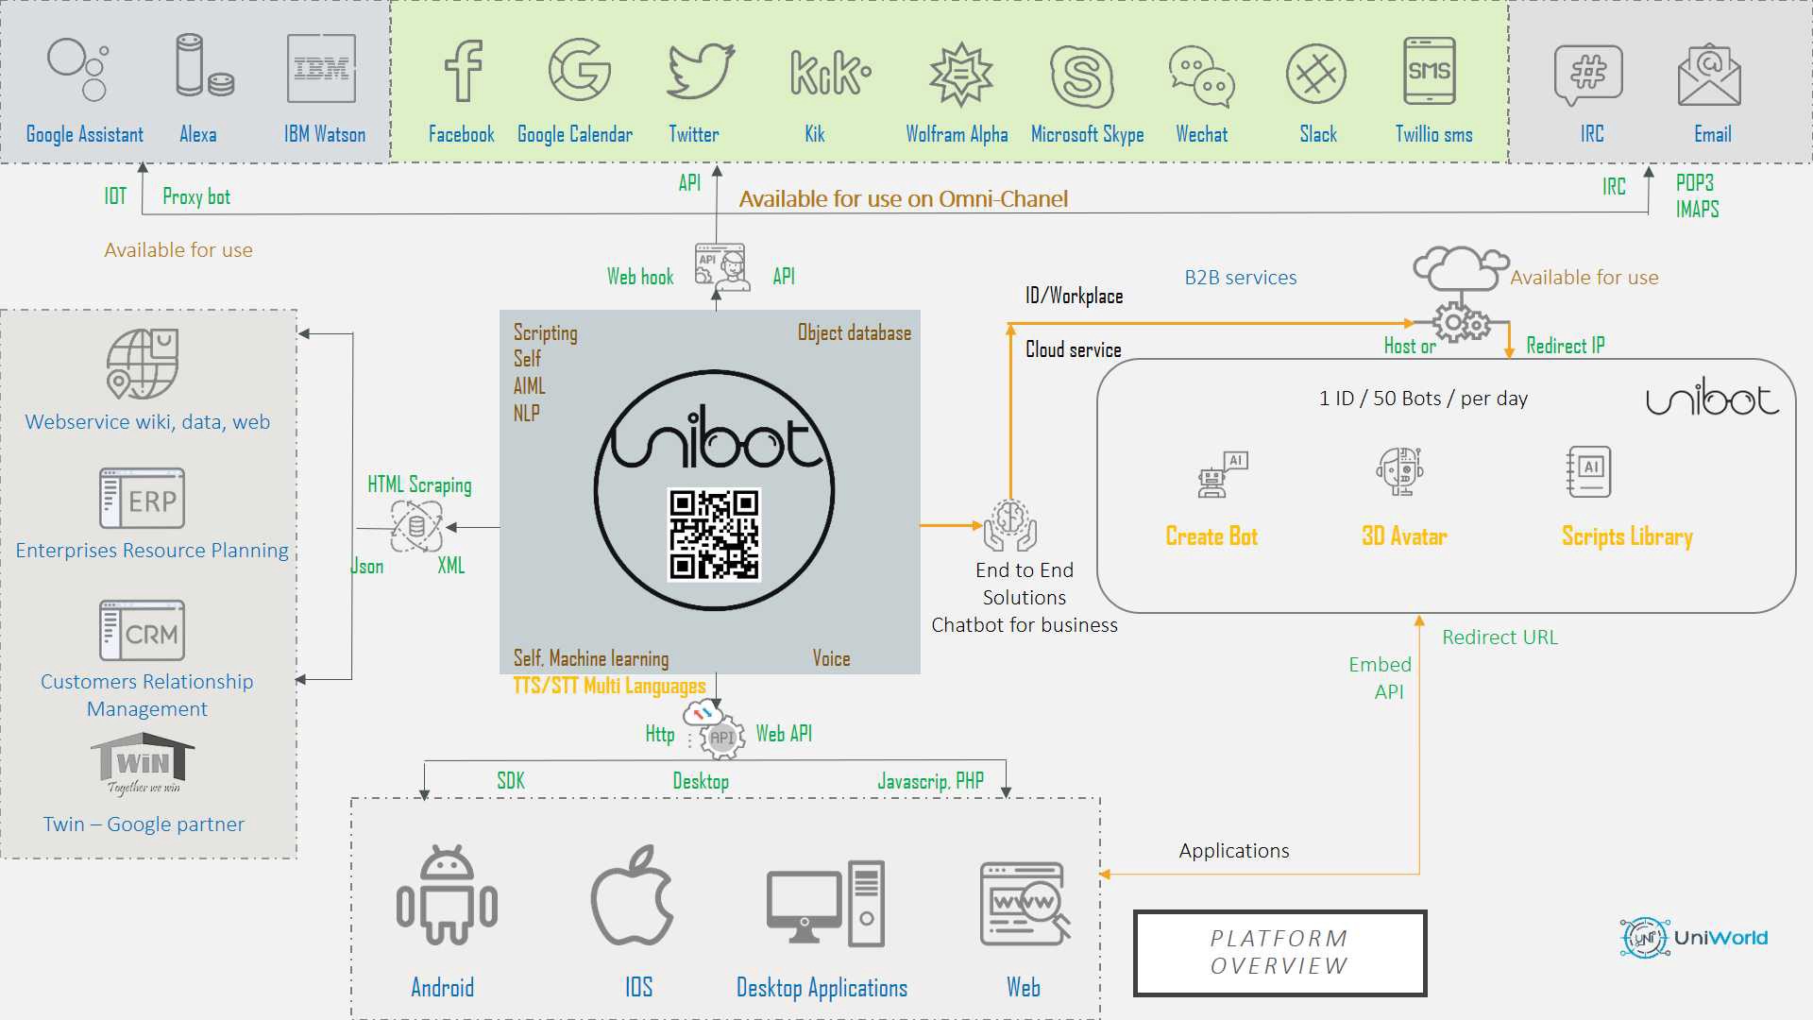This screenshot has width=1813, height=1020.
Task: Click the Chatbot for business text
Action: (x=1025, y=625)
